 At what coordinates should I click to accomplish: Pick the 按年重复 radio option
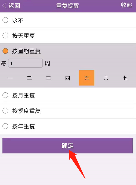click(x=5, y=126)
